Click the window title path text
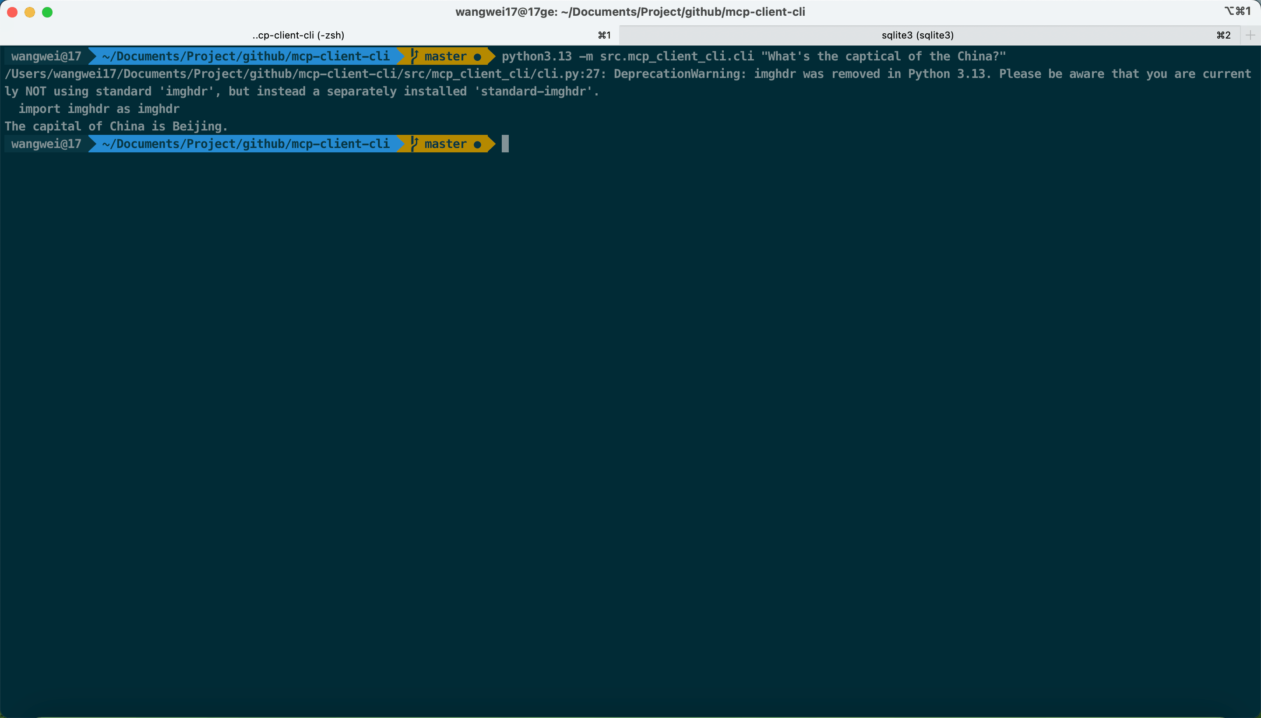 (x=630, y=12)
